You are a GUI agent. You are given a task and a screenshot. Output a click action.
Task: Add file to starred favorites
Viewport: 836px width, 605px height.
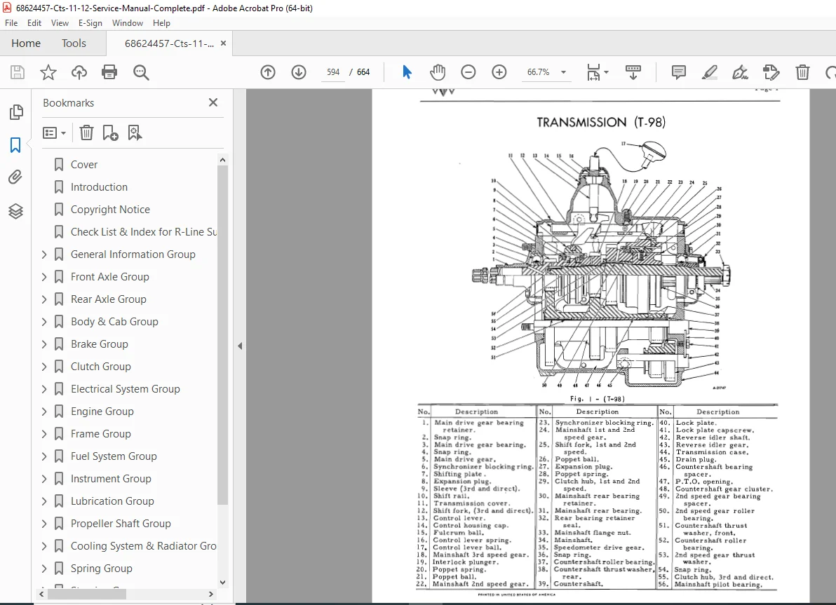click(x=48, y=72)
